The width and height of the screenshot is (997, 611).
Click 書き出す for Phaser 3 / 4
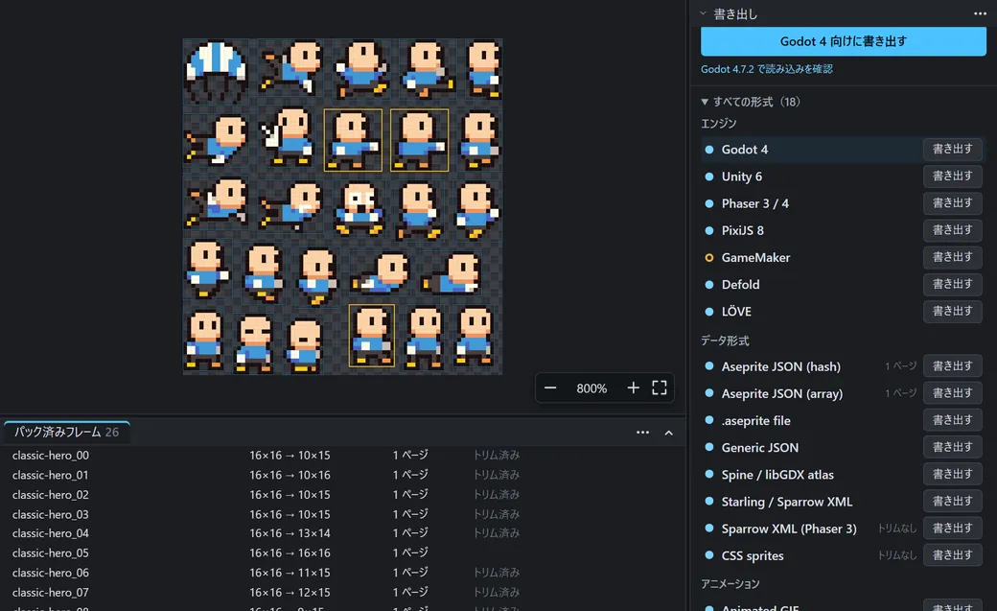(953, 203)
